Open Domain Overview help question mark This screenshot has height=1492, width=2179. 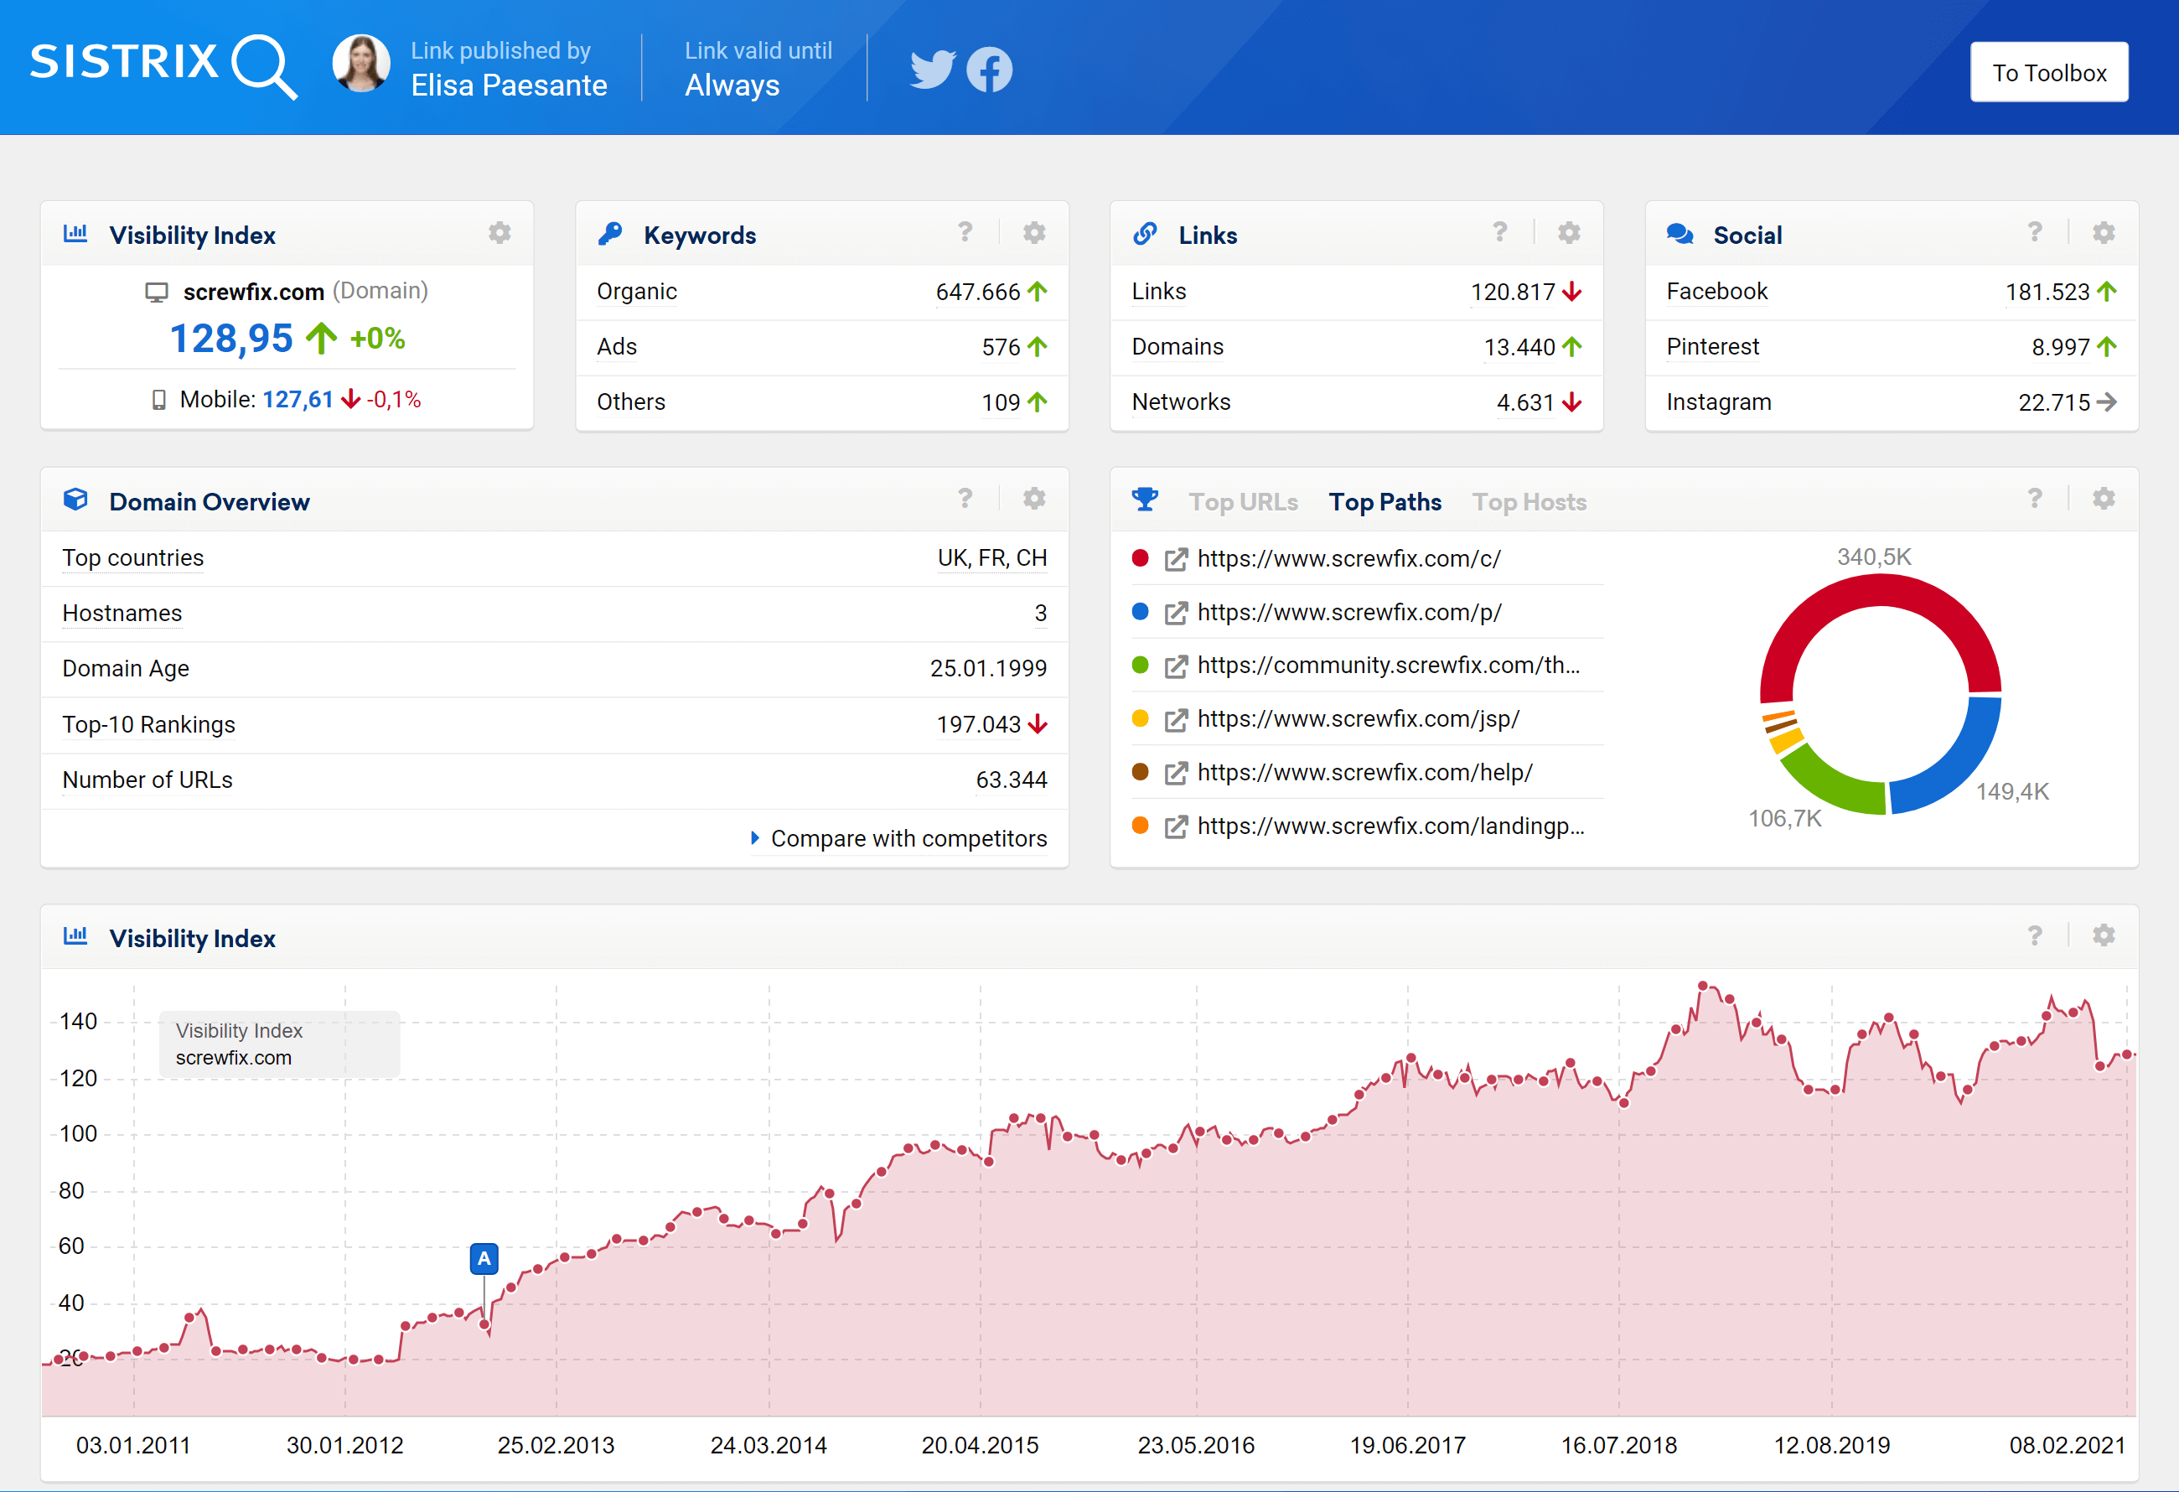965,498
